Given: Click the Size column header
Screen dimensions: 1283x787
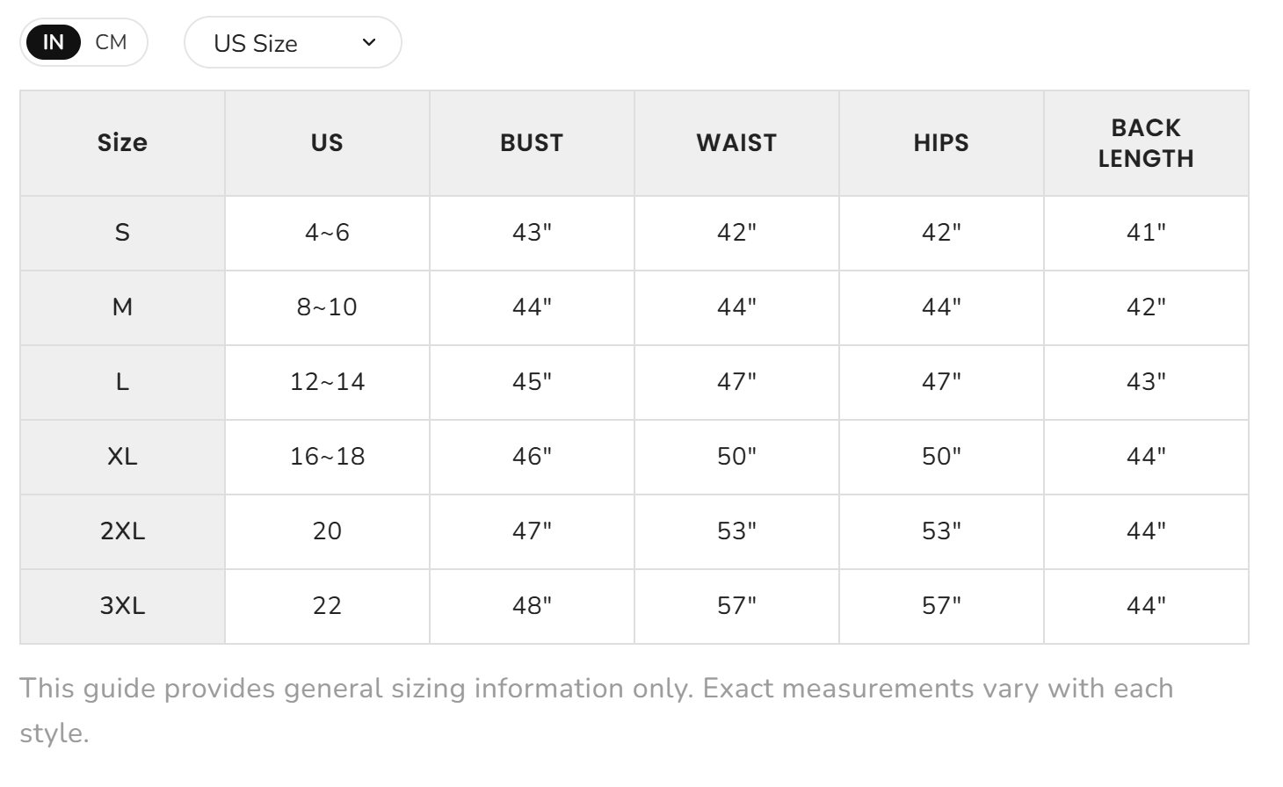Looking at the screenshot, I should tap(122, 143).
